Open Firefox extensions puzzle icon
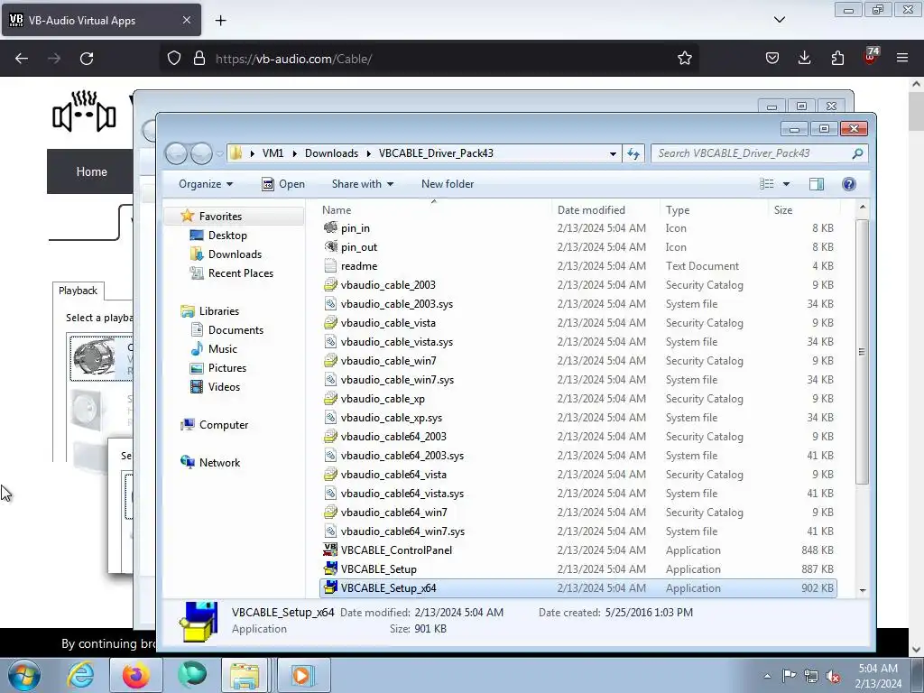The height and width of the screenshot is (693, 924). tap(837, 58)
